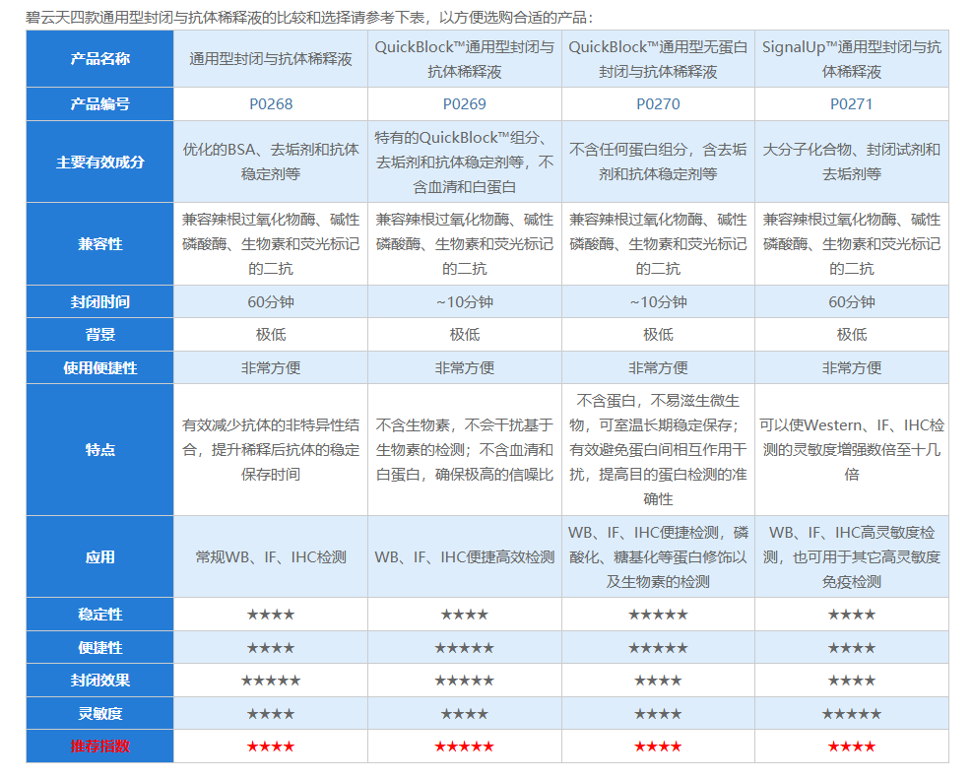Click the 兼容性 row header
Screen dimensions: 972x780
click(x=98, y=245)
